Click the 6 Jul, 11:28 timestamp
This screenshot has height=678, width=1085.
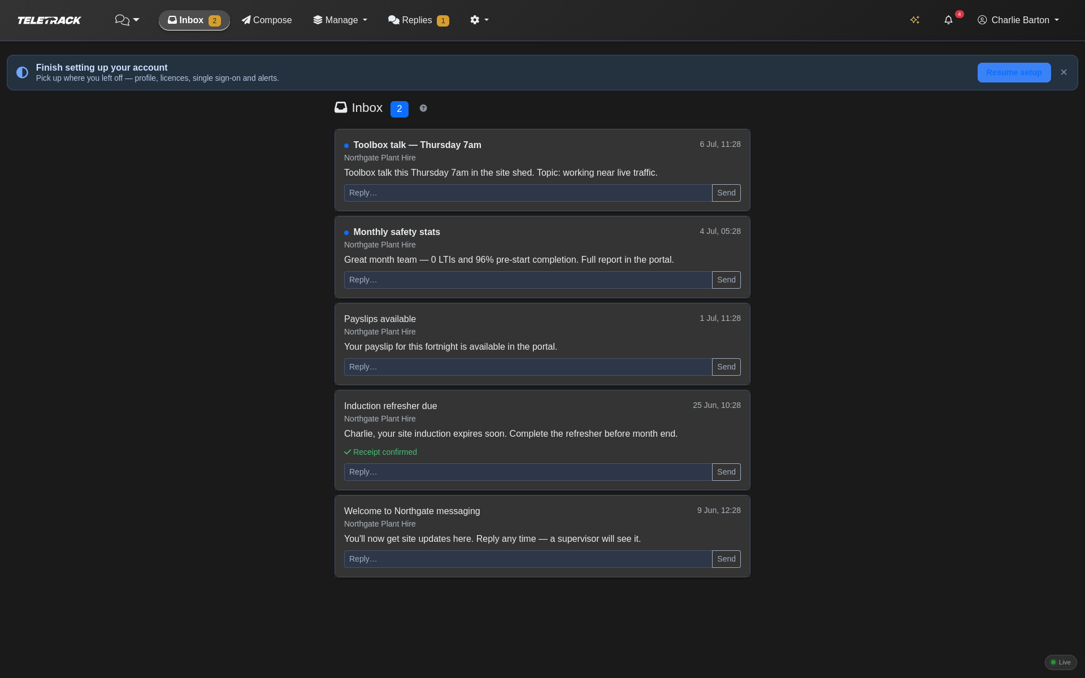click(720, 145)
